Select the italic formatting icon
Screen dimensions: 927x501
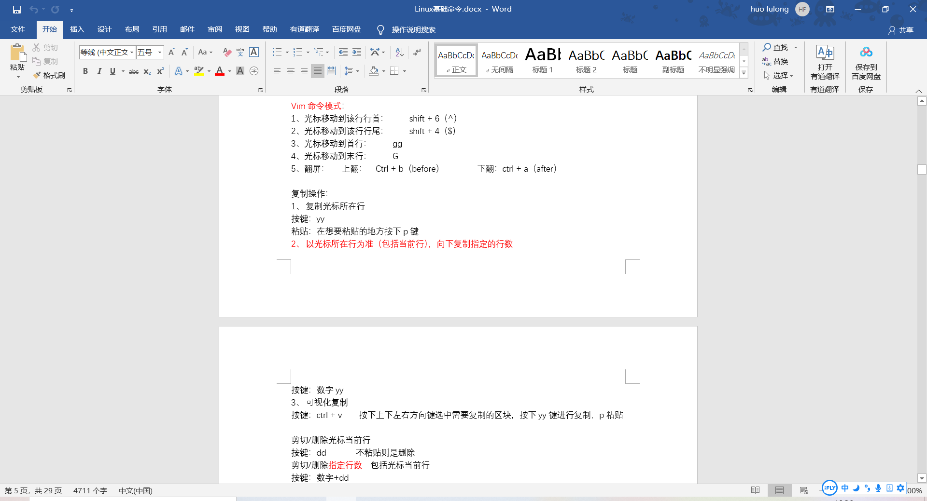click(x=99, y=71)
